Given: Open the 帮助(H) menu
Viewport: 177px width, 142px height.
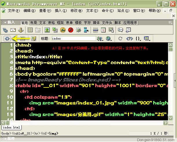Looking at the screenshot, I should pyautogui.click(x=155, y=11).
